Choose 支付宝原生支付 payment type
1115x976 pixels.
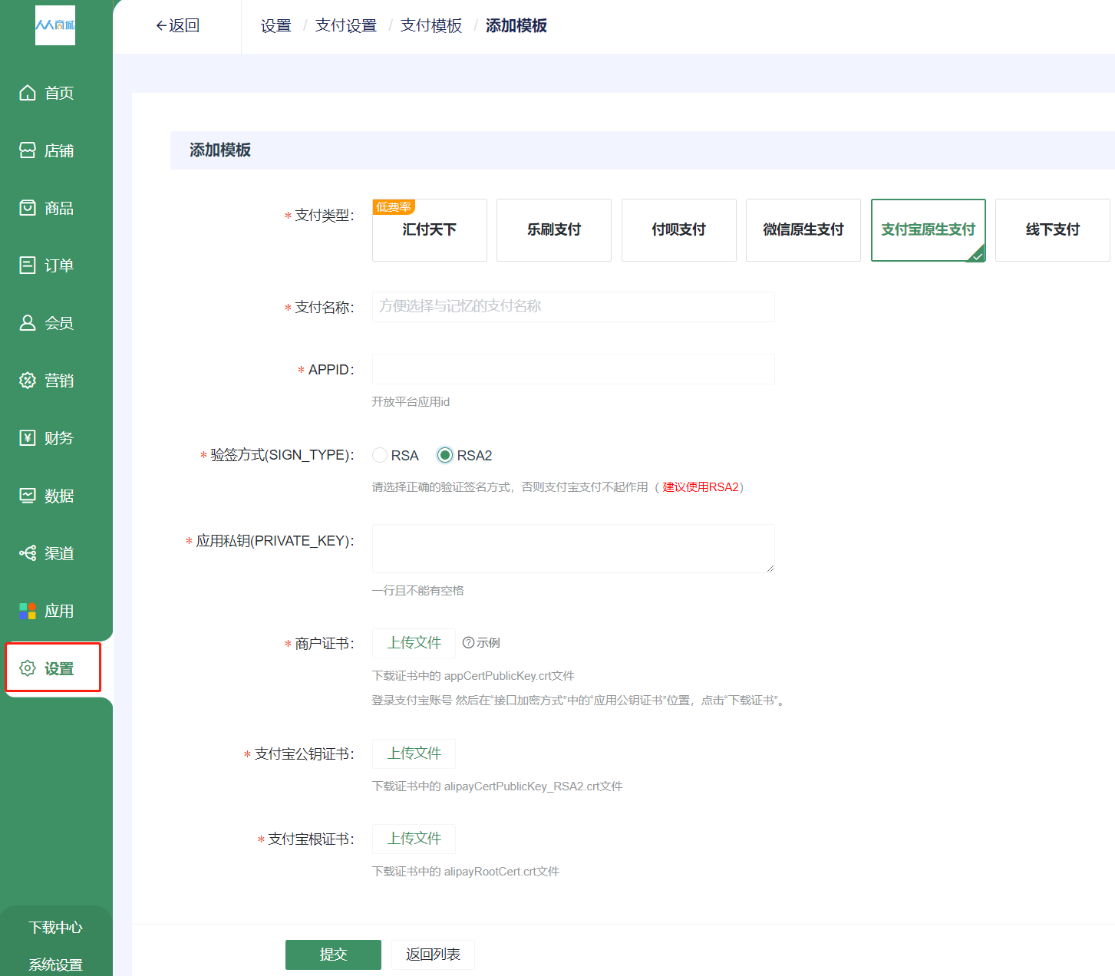929,230
